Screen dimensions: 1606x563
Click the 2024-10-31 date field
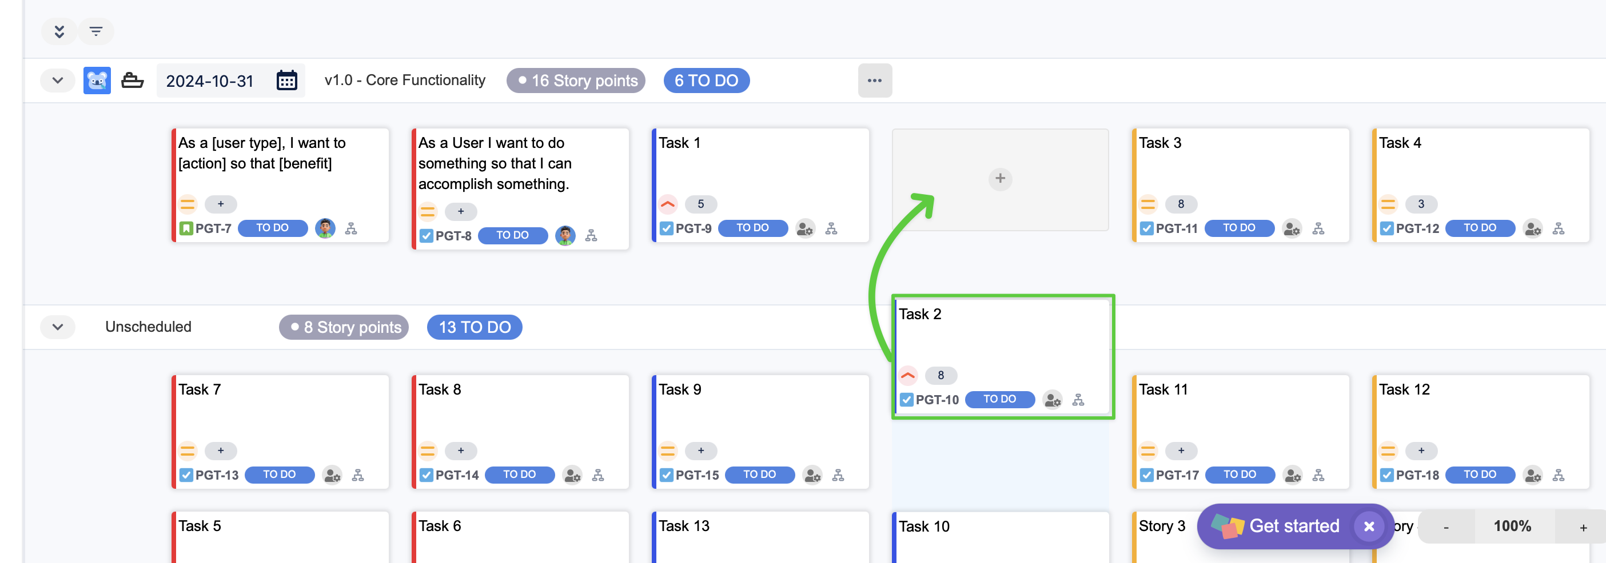pos(210,81)
